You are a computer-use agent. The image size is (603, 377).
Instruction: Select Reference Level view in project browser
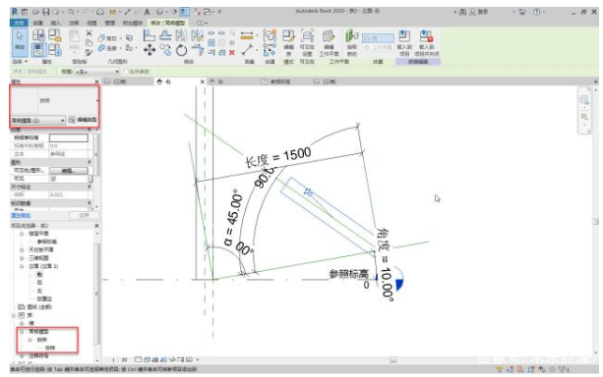(46, 242)
